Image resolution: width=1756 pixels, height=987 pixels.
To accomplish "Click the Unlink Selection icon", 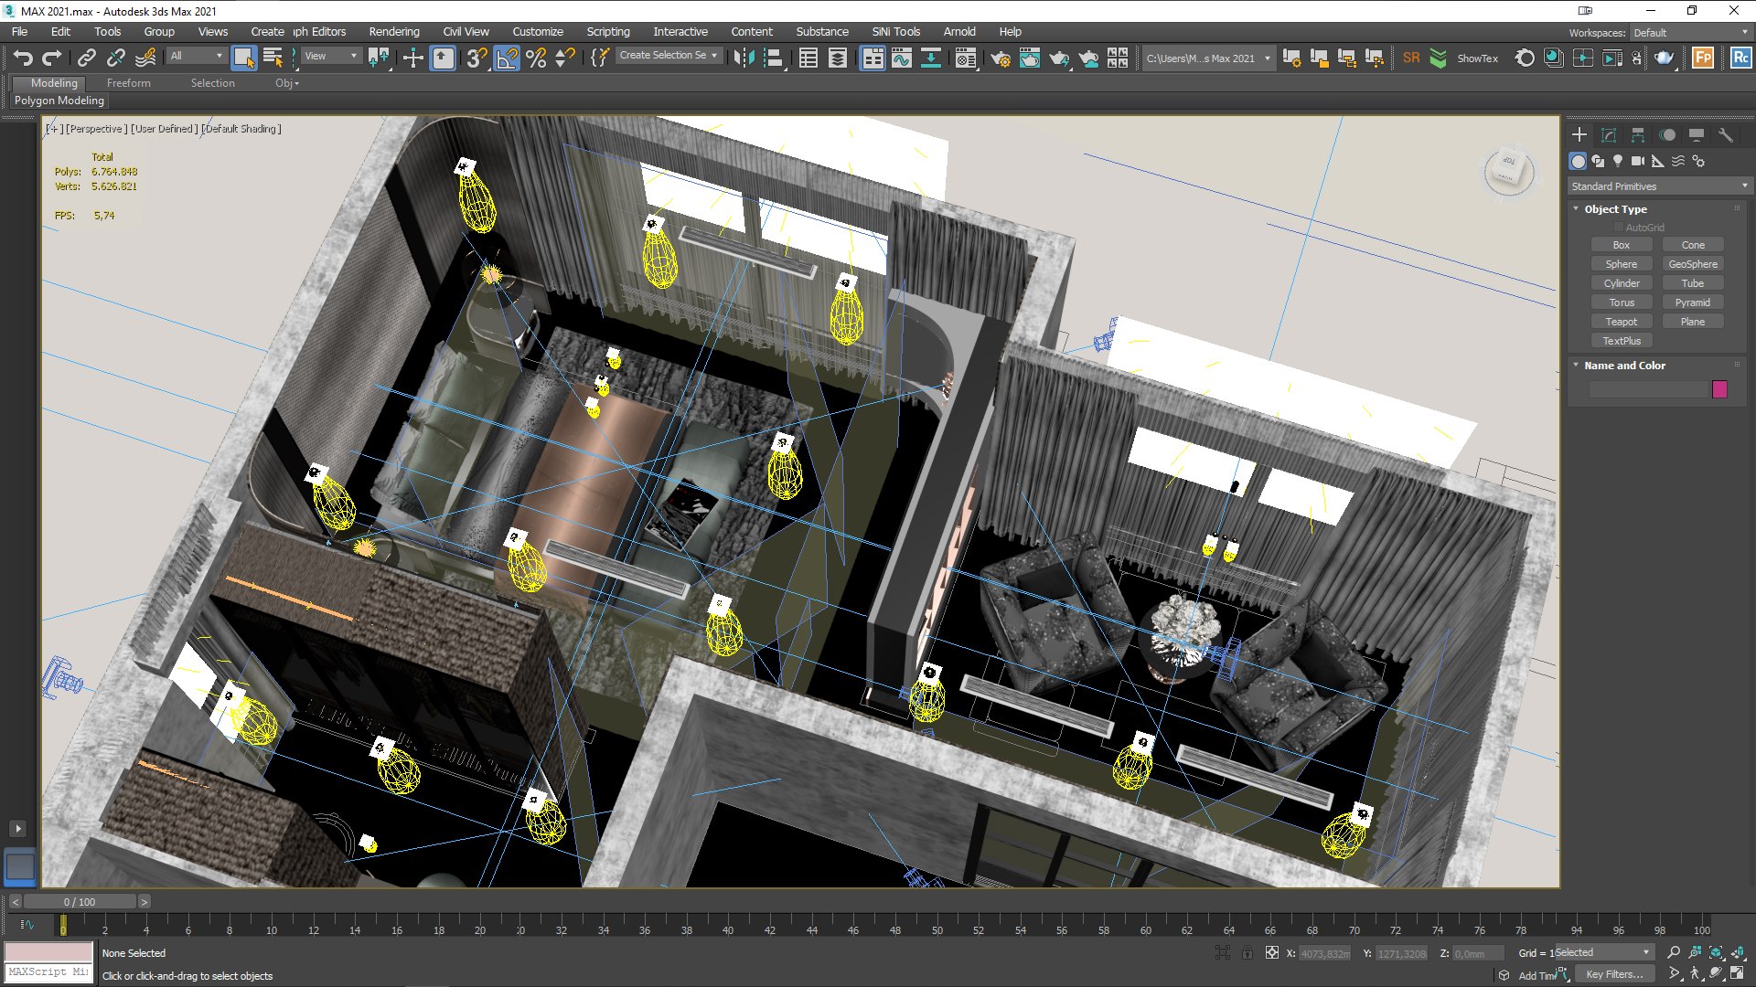I will (x=115, y=58).
